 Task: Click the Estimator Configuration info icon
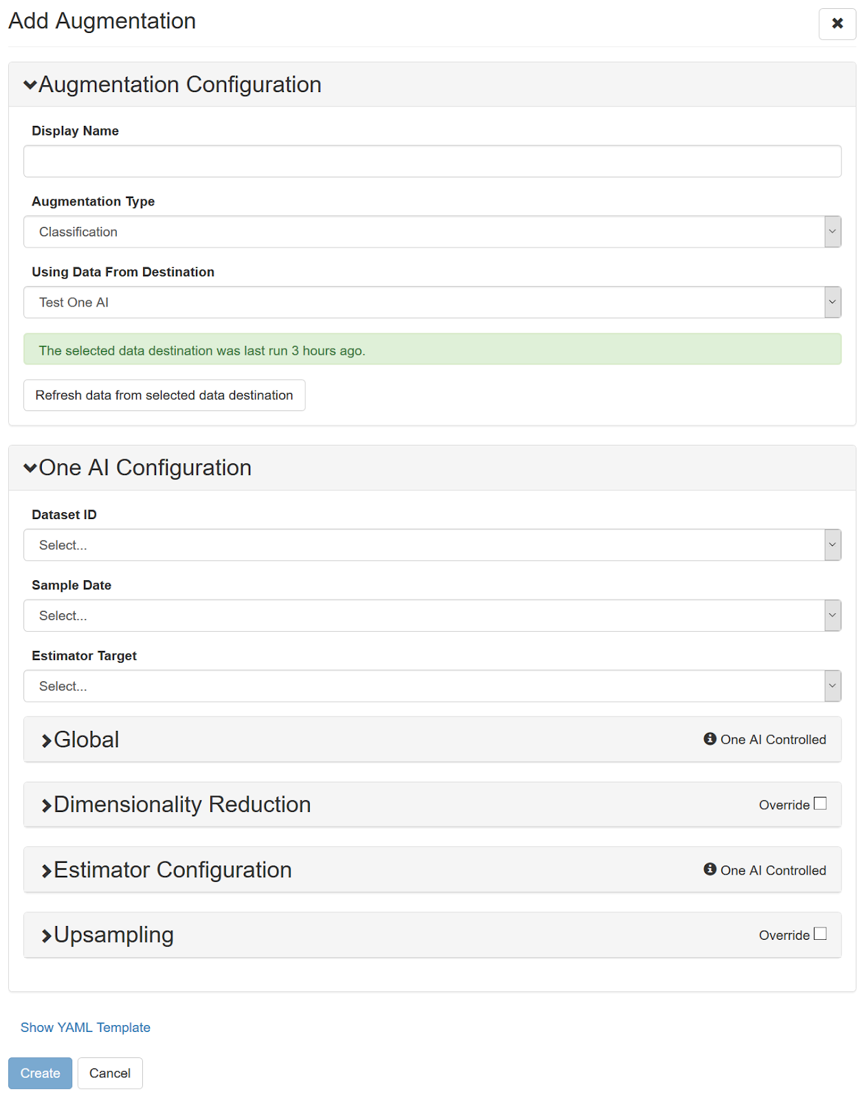click(710, 870)
